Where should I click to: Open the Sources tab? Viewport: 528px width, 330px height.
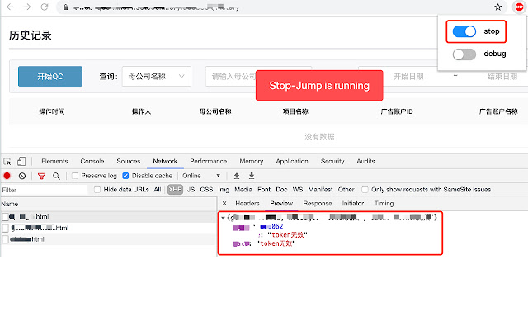(129, 162)
